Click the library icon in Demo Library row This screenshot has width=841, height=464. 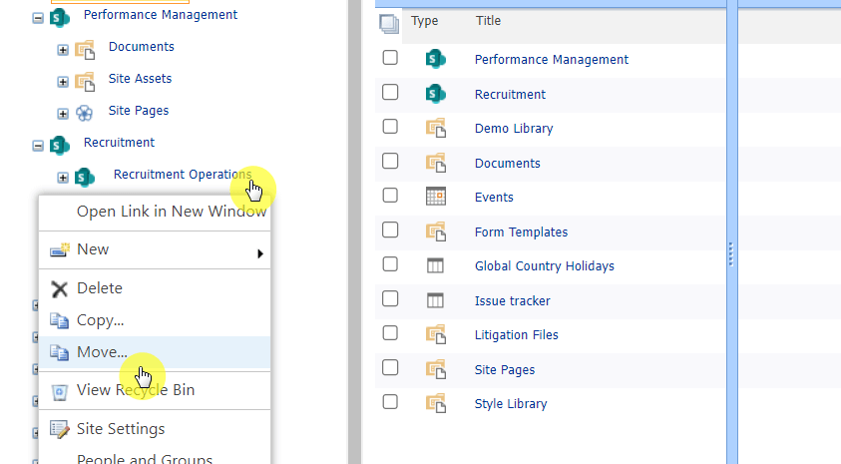click(x=436, y=128)
